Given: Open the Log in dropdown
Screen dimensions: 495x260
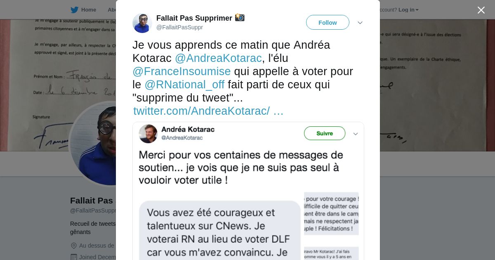Looking at the screenshot, I should [408, 10].
